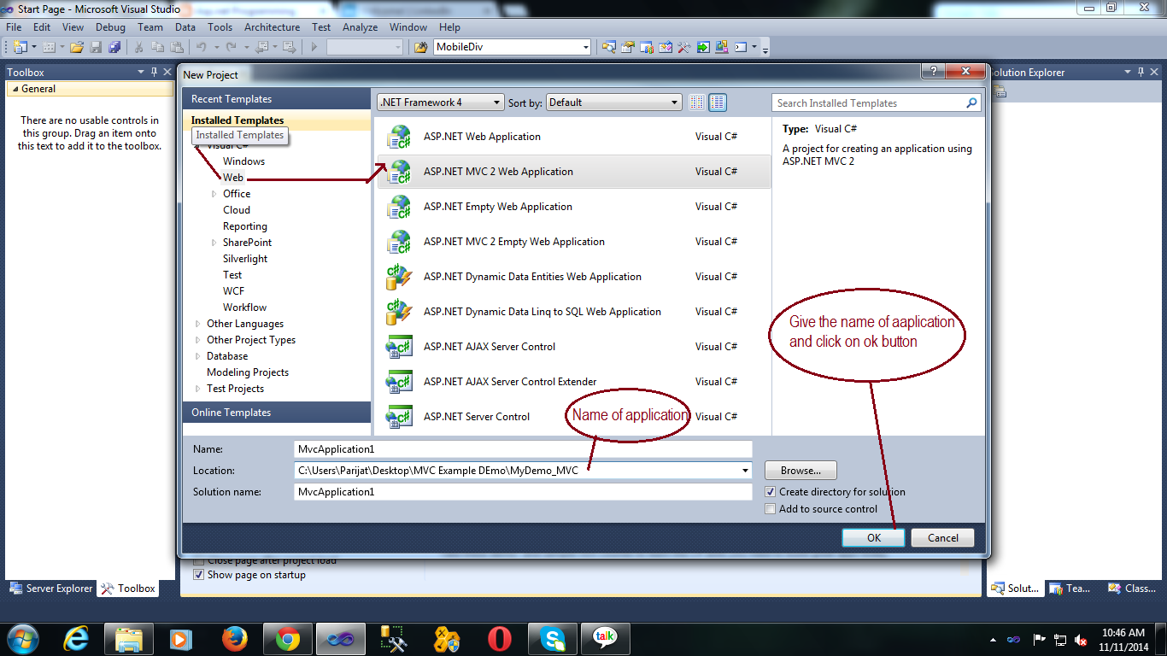Expand the SharePoint tree node
The width and height of the screenshot is (1167, 656).
point(214,243)
